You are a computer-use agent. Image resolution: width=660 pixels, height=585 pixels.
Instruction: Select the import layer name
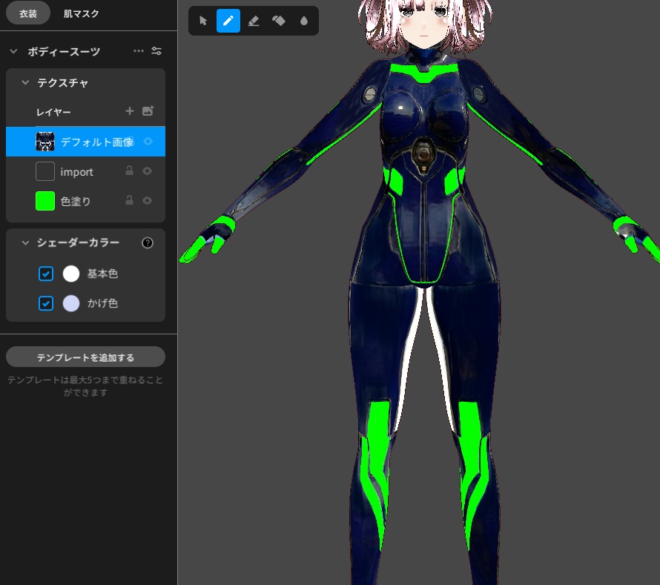click(76, 172)
